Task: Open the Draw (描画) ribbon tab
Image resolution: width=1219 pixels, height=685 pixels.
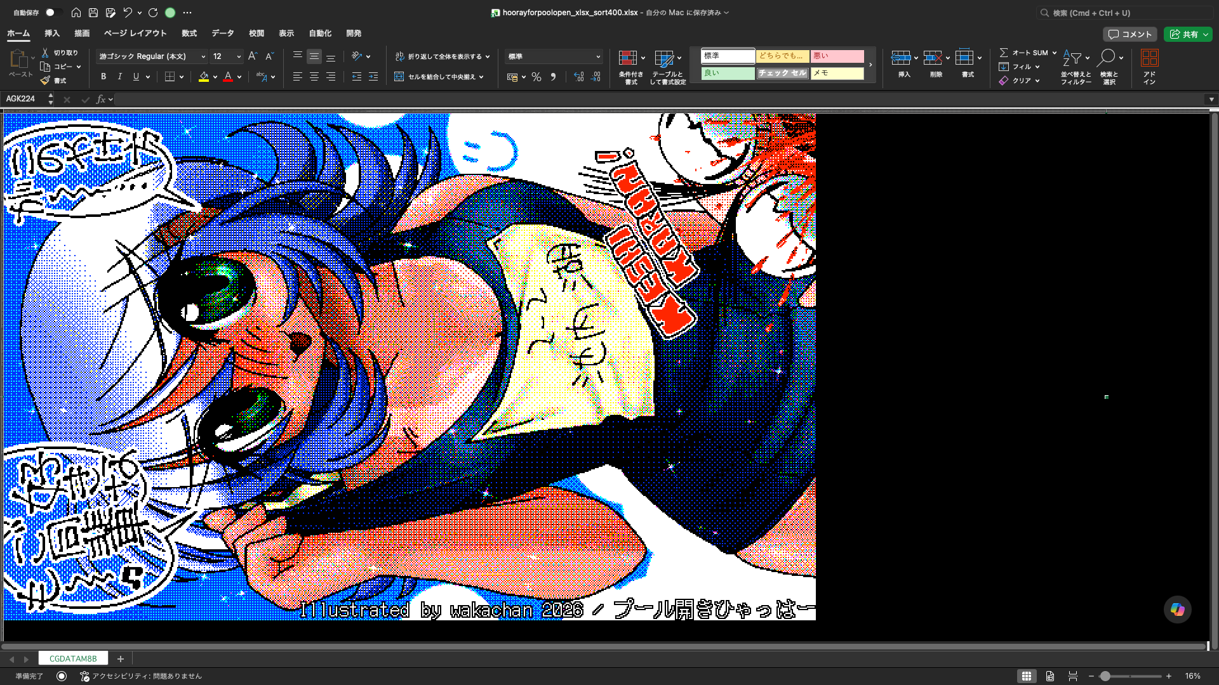Action: pyautogui.click(x=82, y=33)
